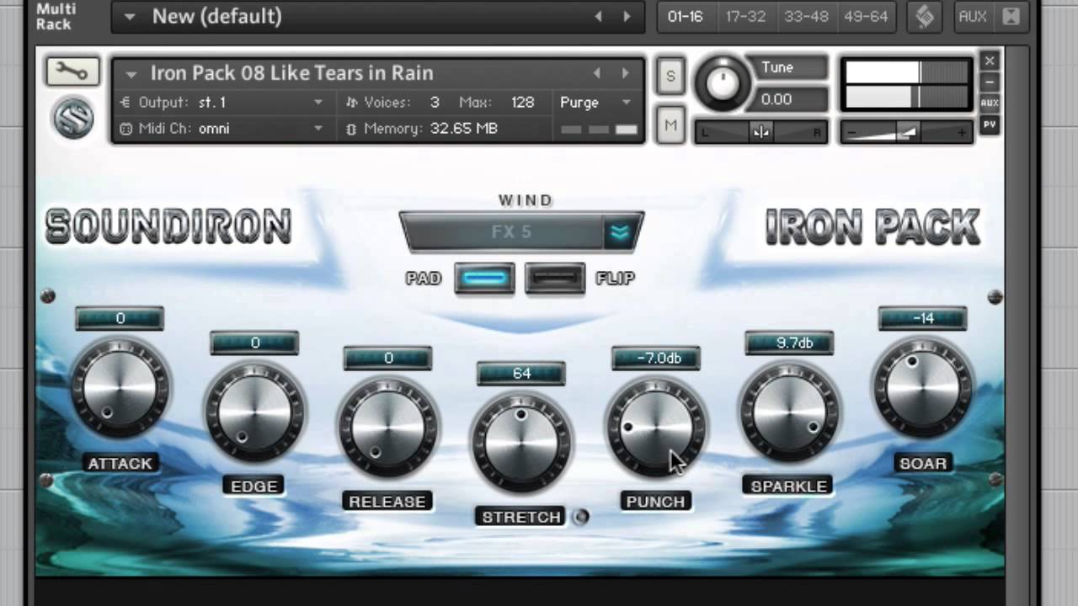This screenshot has height=606, width=1078.
Task: Mute the instrument with the M button
Action: (x=670, y=126)
